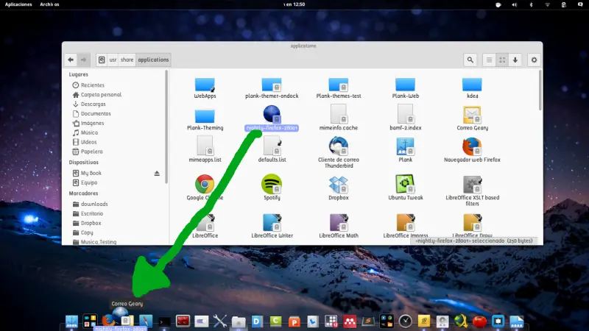Click the 'usr' breadcrumb
The image size is (589, 331).
tap(113, 60)
